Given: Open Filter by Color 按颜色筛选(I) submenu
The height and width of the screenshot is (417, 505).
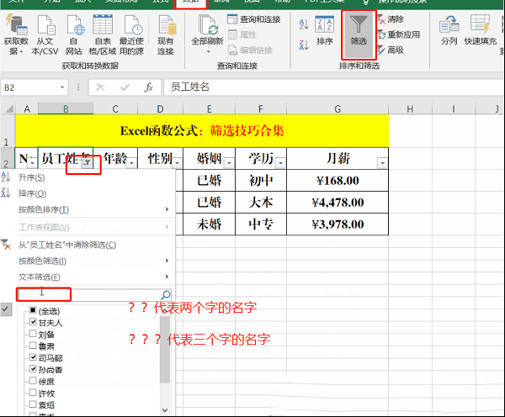Looking at the screenshot, I should (88, 261).
